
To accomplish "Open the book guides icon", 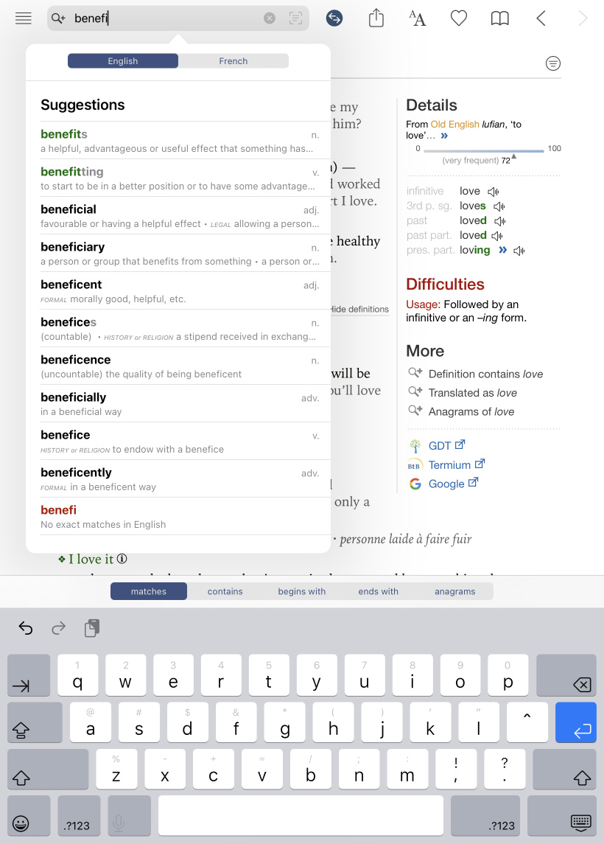I will pos(499,18).
